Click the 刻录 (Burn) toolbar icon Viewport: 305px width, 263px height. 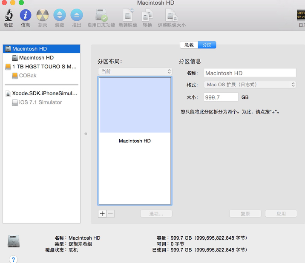click(43, 15)
